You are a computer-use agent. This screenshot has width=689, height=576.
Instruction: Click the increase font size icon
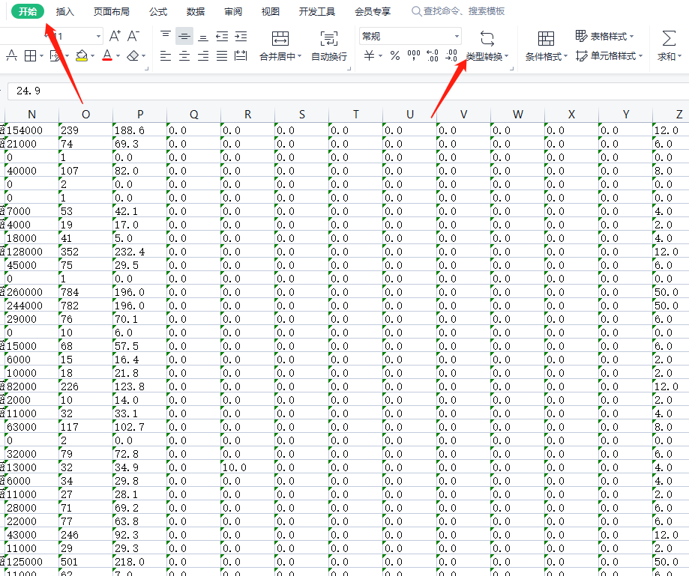tap(115, 36)
